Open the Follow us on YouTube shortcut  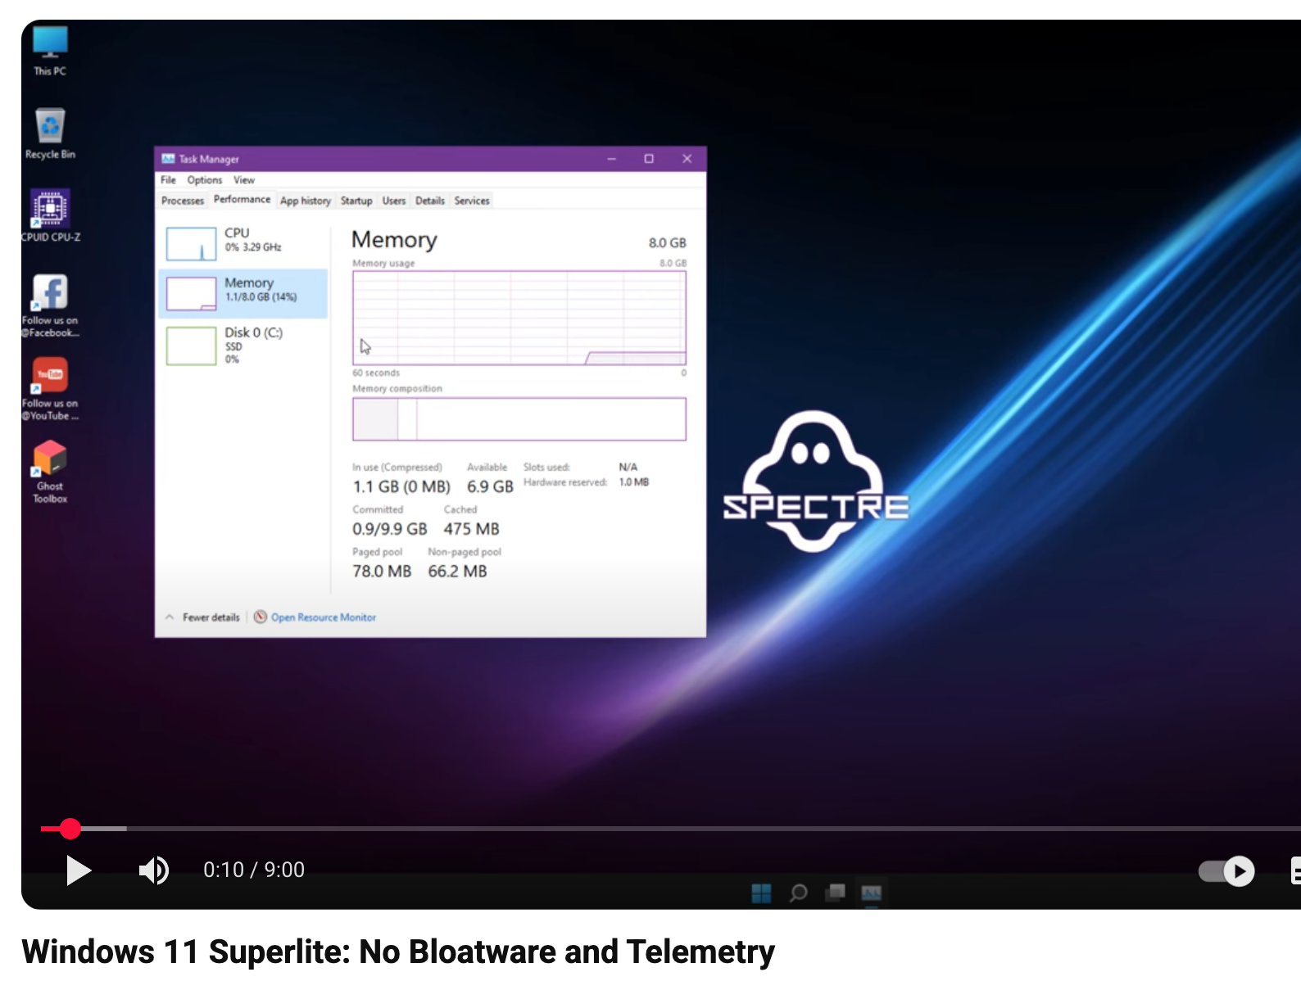pyautogui.click(x=50, y=389)
